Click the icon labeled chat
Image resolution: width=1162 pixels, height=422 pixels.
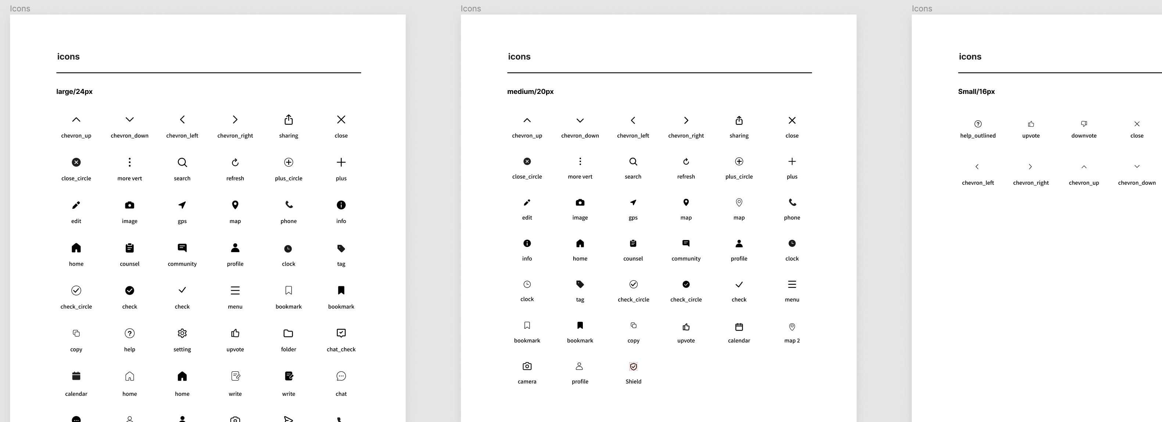[x=341, y=376]
